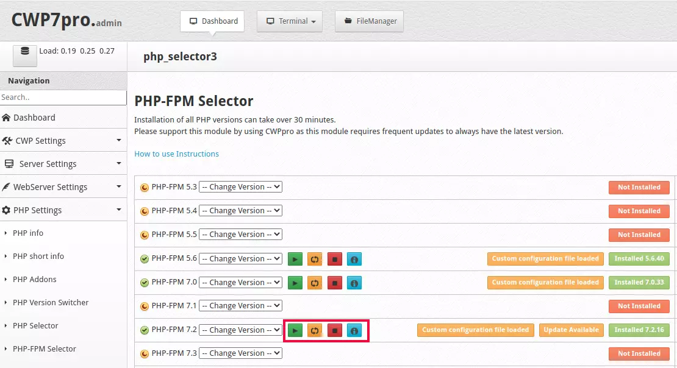Open info for PHP-FPM 5.6

click(354, 259)
